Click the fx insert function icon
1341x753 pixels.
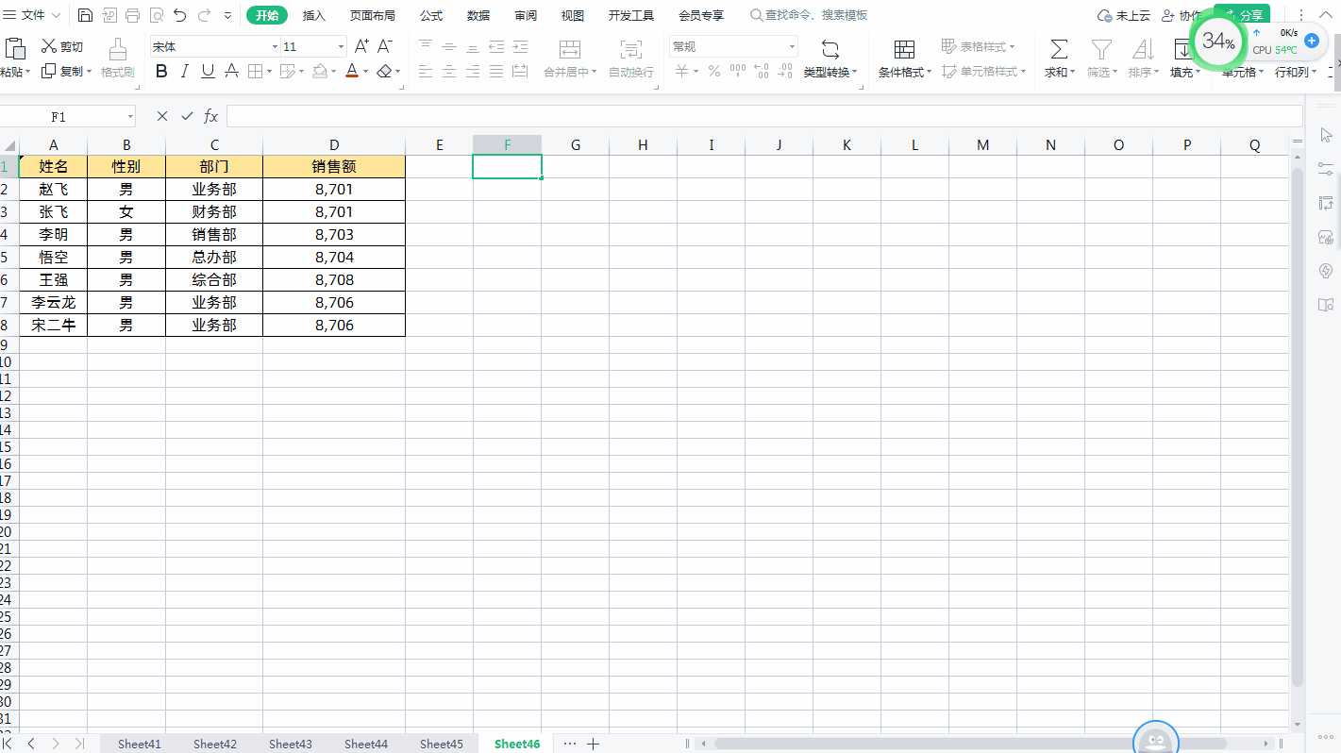211,116
